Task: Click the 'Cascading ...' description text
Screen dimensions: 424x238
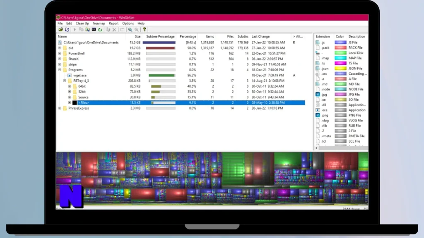Action: coord(357,74)
